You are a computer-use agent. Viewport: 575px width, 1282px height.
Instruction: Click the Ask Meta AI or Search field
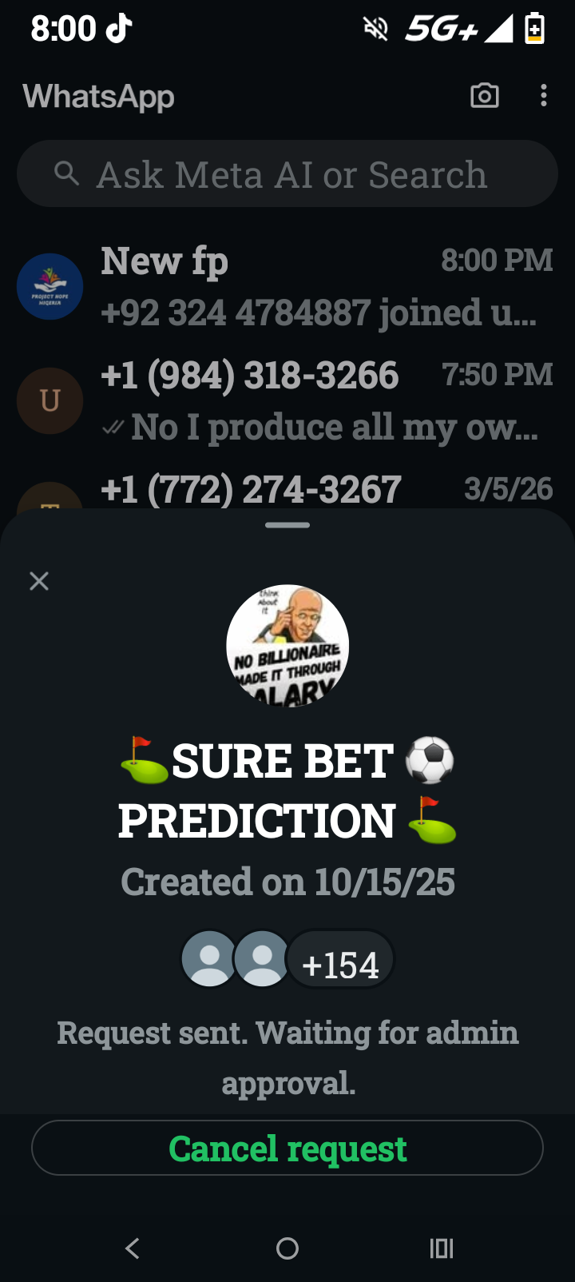pos(287,173)
